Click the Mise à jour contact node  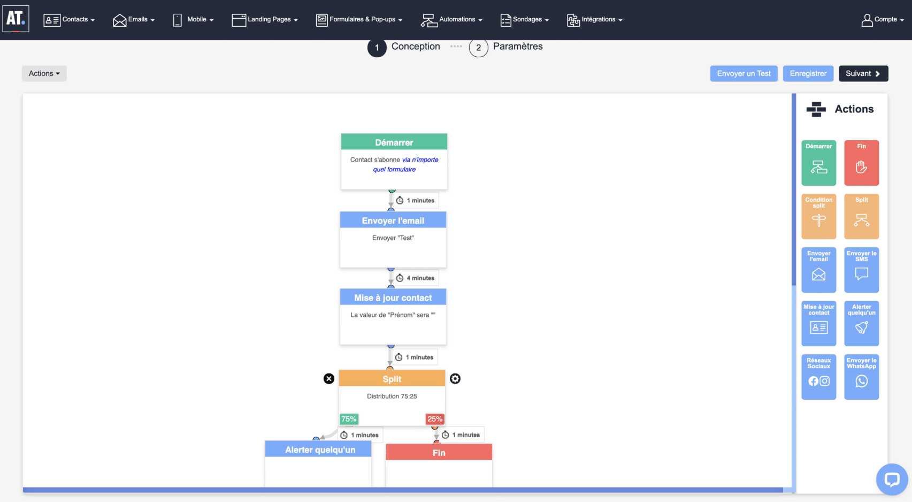[x=393, y=316]
